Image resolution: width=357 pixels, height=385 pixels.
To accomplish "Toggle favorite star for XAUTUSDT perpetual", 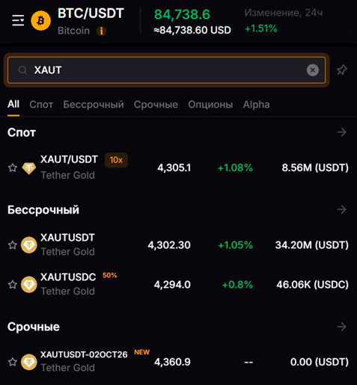I will [13, 245].
